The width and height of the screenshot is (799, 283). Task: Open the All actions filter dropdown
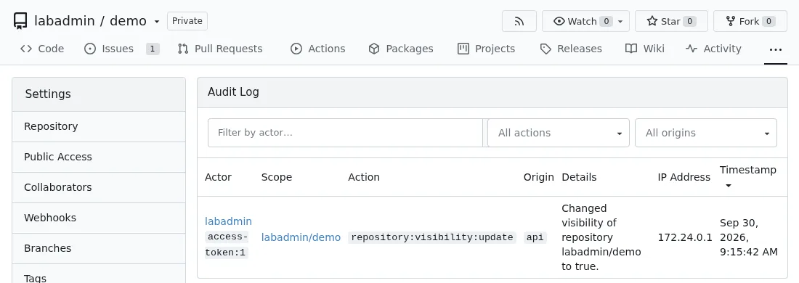(x=559, y=133)
